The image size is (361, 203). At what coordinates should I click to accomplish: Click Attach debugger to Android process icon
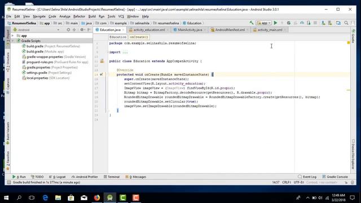pos(309,23)
